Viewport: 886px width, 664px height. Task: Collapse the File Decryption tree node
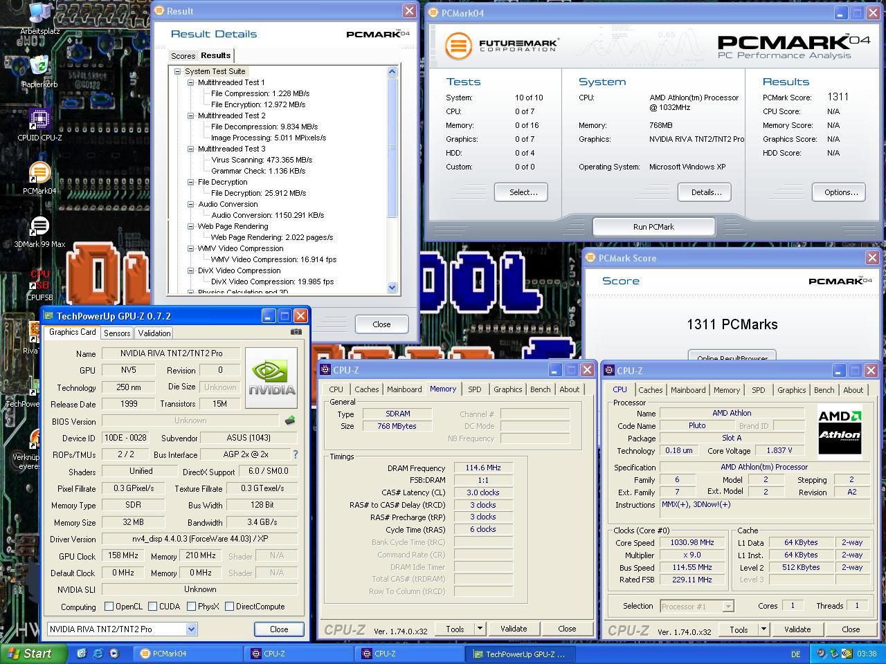[191, 182]
